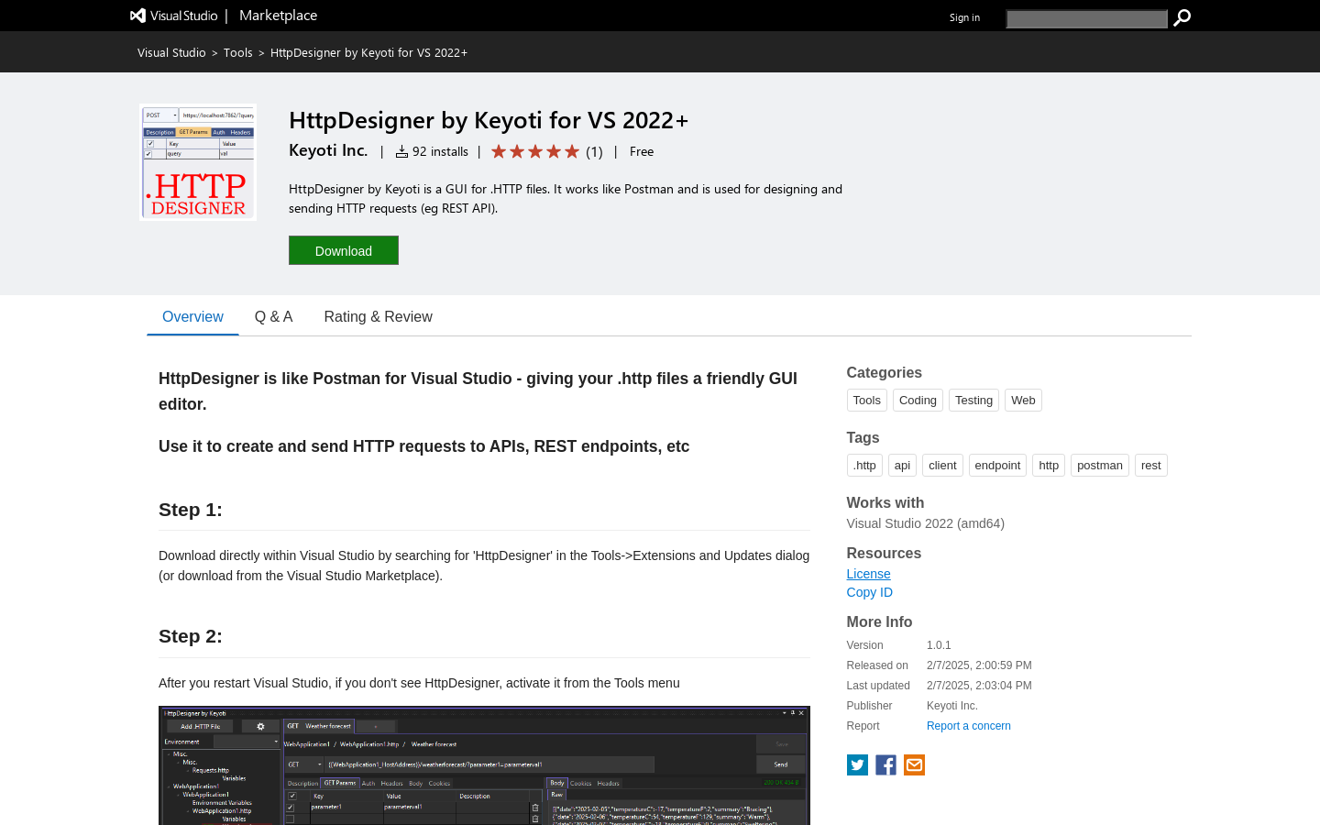The width and height of the screenshot is (1320, 825).
Task: Select the Web category
Action: 1023,401
